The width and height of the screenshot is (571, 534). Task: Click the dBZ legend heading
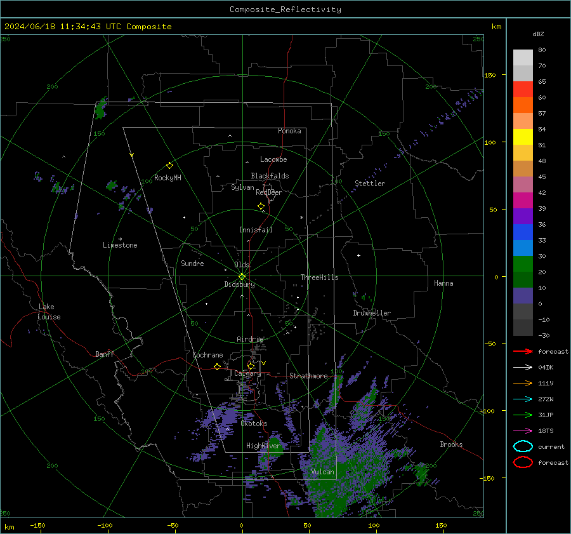click(538, 34)
